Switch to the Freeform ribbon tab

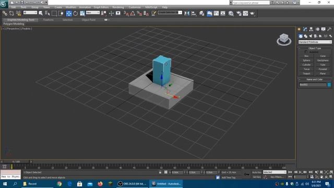coord(49,20)
